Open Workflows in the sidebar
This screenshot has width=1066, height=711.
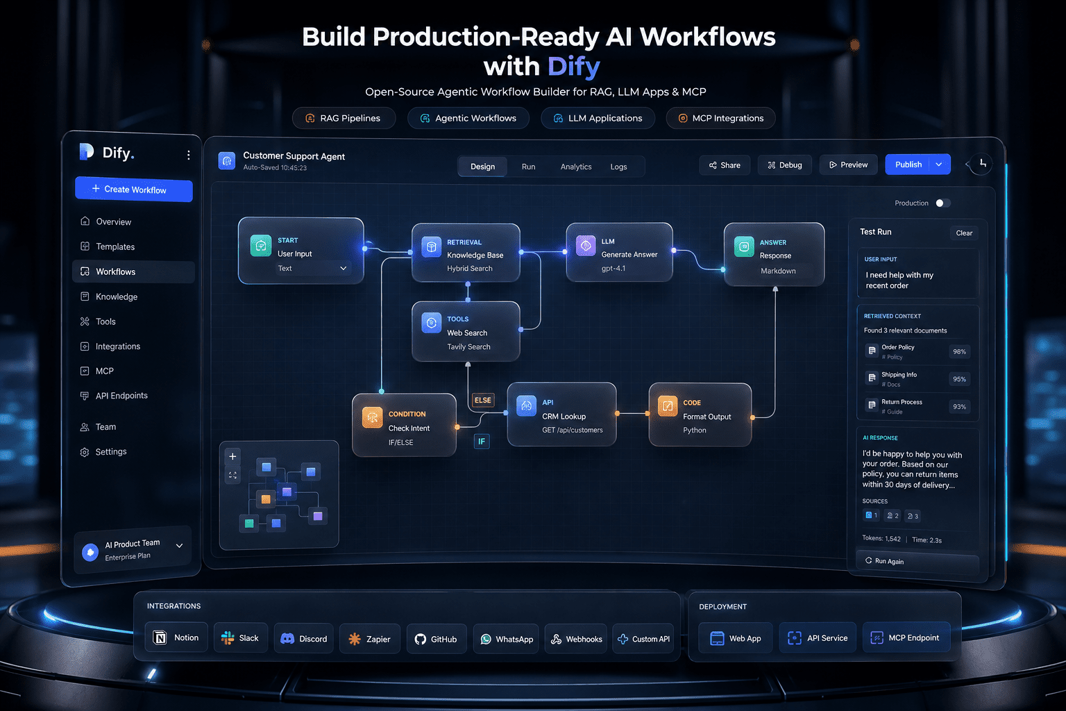(133, 271)
